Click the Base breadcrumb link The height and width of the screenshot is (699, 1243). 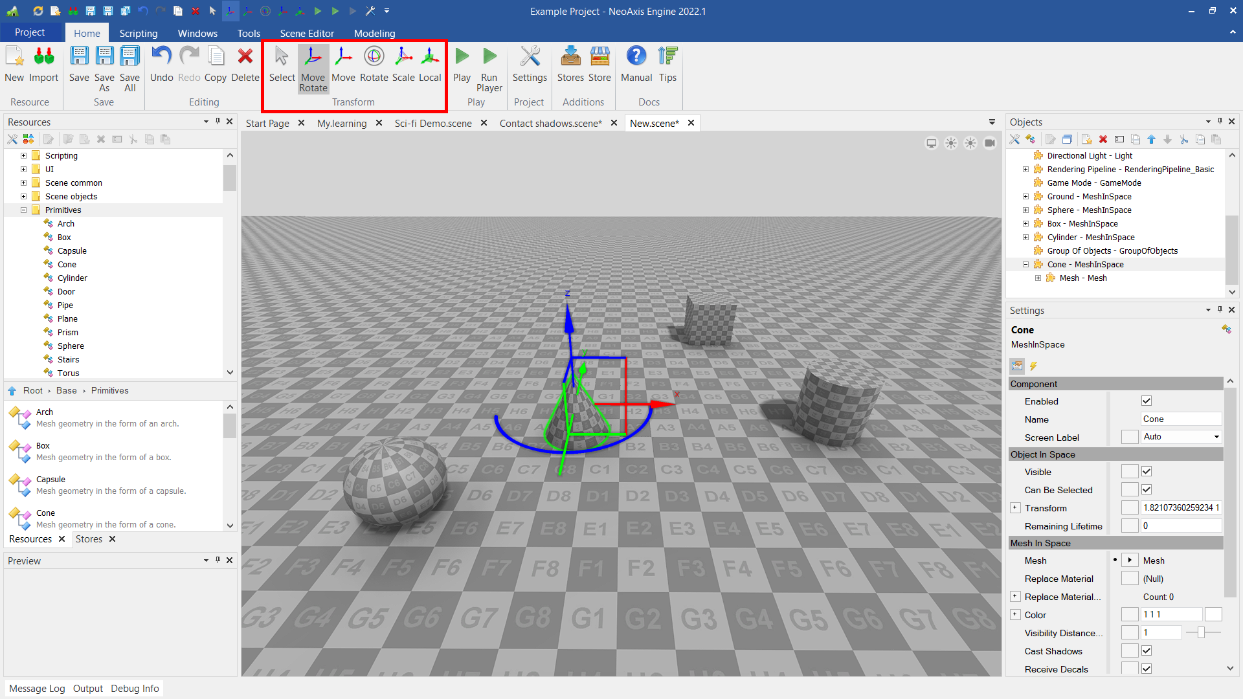tap(66, 391)
